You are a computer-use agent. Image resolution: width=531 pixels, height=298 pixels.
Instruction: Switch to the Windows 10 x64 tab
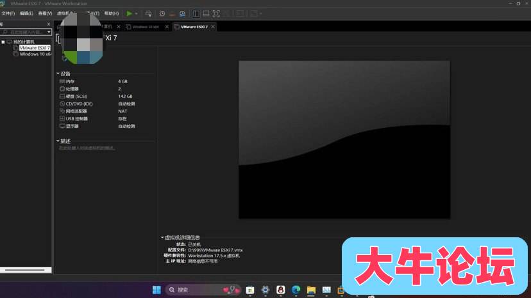click(146, 27)
